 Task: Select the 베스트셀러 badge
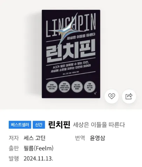pos(20,125)
